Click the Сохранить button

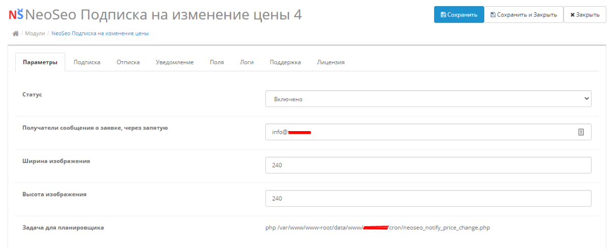click(458, 15)
